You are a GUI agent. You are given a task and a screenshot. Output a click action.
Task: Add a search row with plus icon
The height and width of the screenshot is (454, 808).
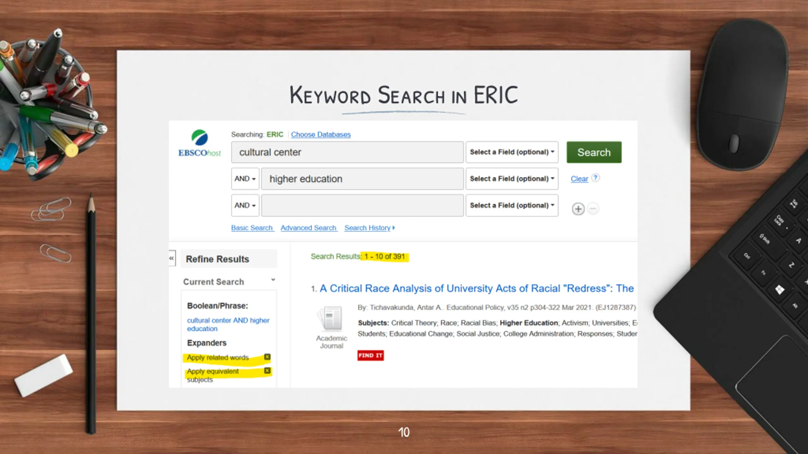pos(578,209)
